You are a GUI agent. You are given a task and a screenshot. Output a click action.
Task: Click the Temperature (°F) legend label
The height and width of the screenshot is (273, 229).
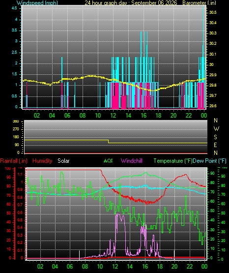coord(173,161)
